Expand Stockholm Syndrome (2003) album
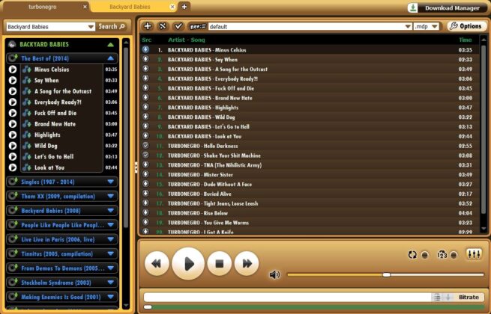Screen dimensions: 491x314 pyautogui.click(x=110, y=283)
